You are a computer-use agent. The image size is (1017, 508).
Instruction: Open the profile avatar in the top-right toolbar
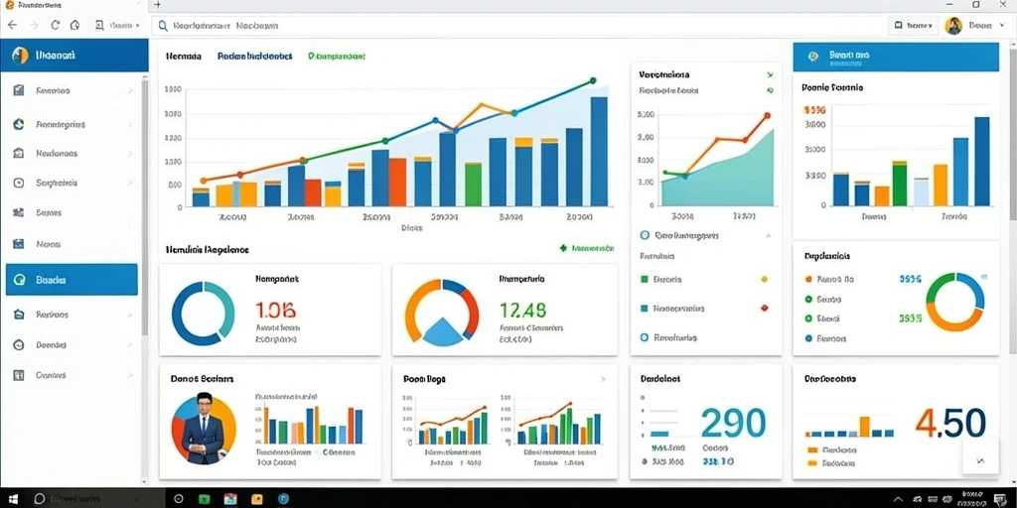(x=952, y=25)
